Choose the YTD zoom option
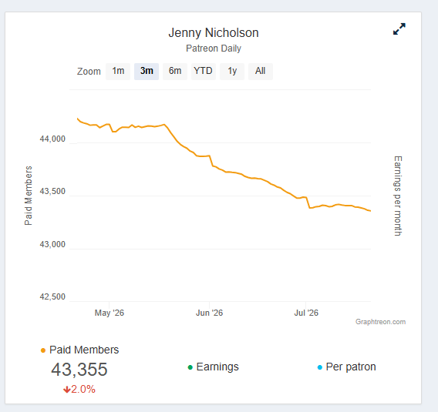438x412 pixels. pyautogui.click(x=204, y=72)
